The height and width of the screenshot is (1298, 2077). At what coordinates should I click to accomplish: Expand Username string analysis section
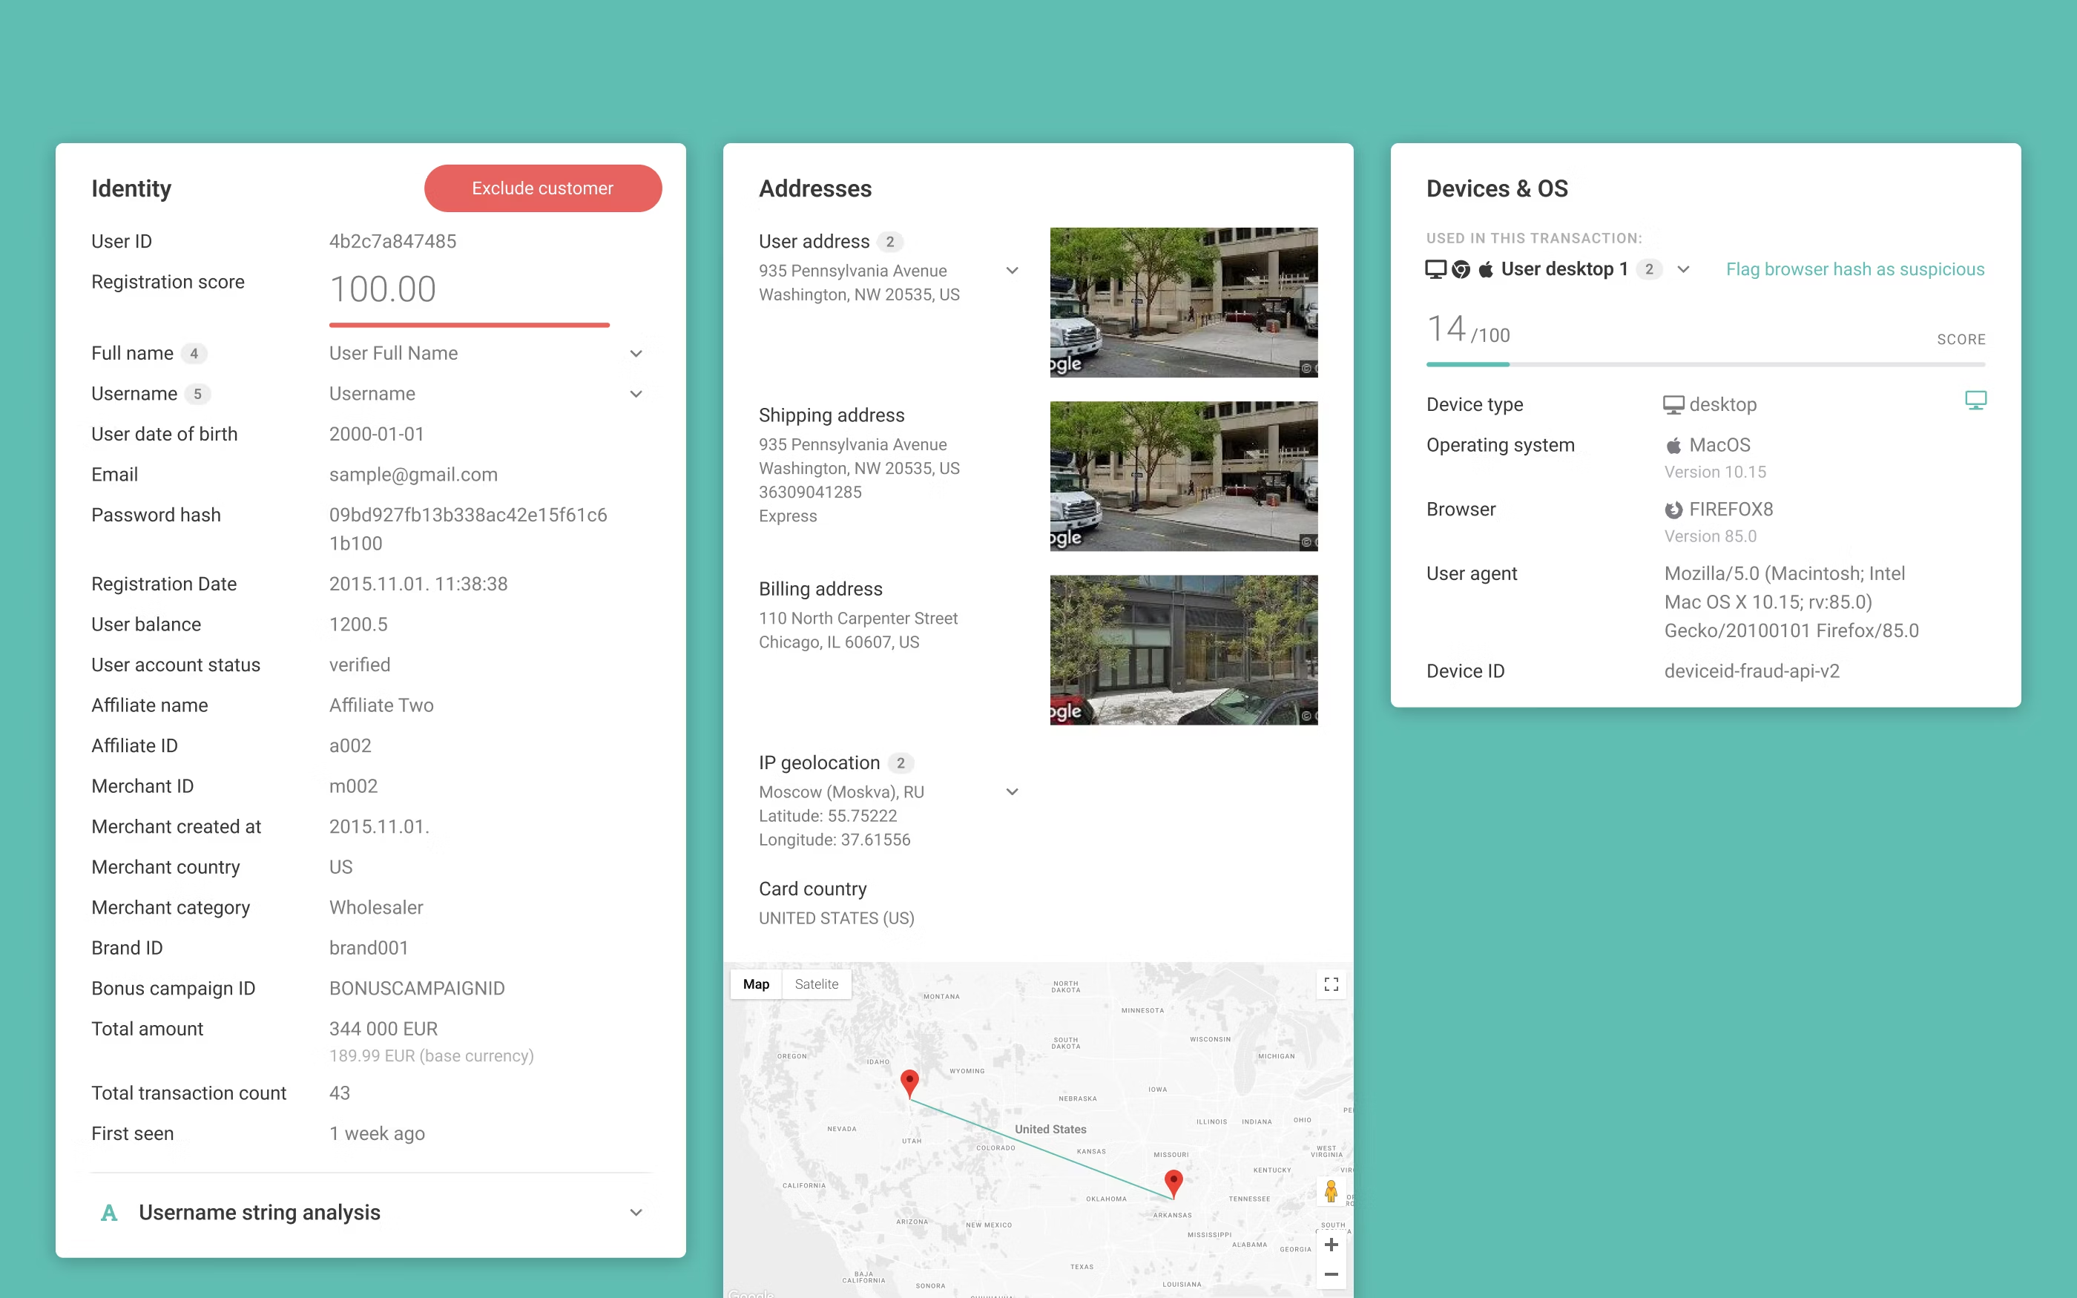[x=636, y=1212]
